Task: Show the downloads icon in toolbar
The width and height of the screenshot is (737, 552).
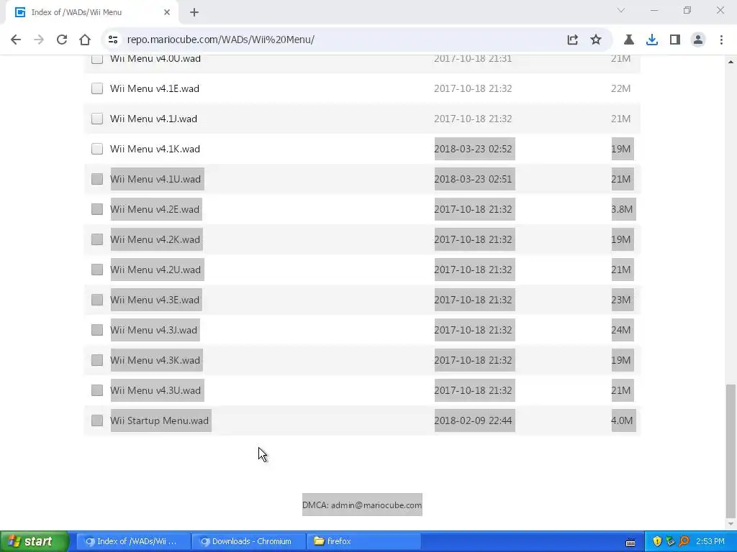Action: pos(651,40)
